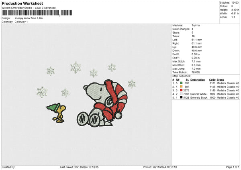Click stitch count 335 in row 1

click(187, 83)
